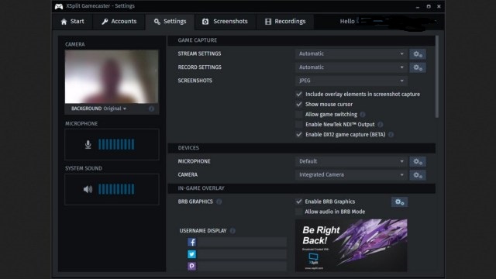Open the Background Original dropdown

pyautogui.click(x=115, y=108)
